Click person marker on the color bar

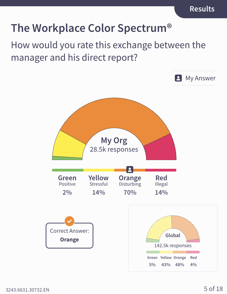[130, 170]
